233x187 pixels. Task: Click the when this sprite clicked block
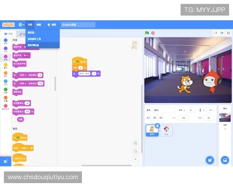click(x=19, y=158)
